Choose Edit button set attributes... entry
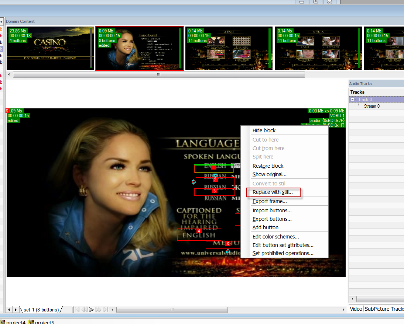The image size is (404, 324). coord(283,245)
